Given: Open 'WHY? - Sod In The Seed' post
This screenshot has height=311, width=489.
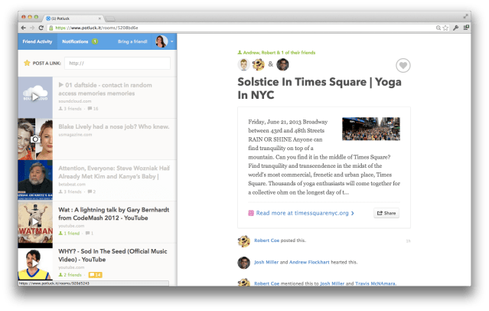Looking at the screenshot, I should tap(112, 255).
